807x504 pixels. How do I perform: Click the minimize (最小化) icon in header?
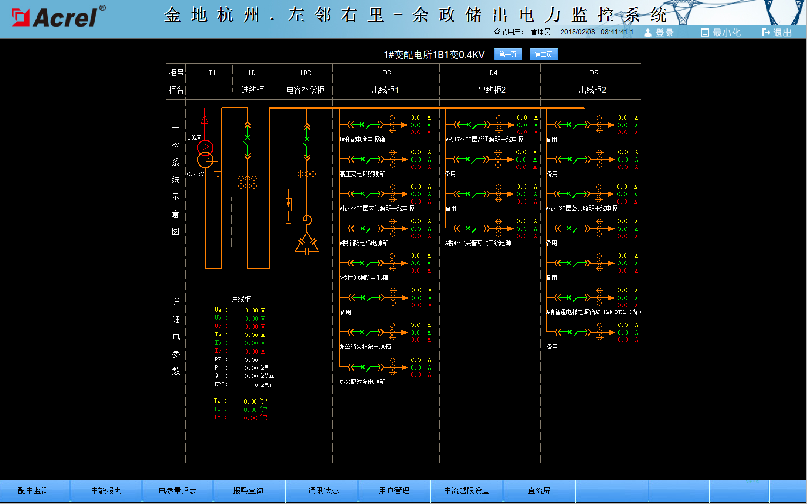click(705, 33)
